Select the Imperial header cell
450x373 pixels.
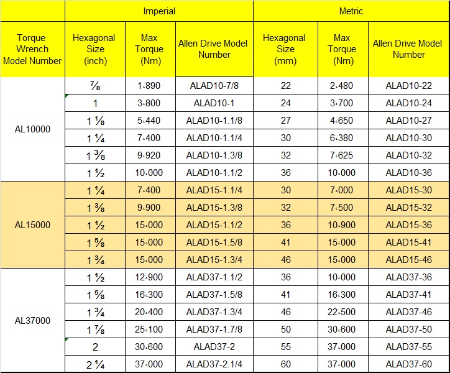pyautogui.click(x=159, y=11)
